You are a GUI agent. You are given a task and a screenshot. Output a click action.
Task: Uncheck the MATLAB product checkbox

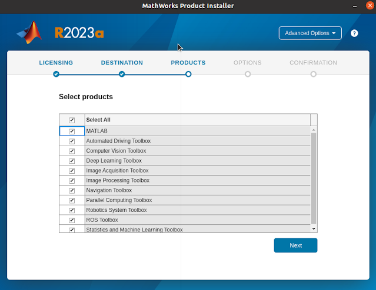point(72,131)
